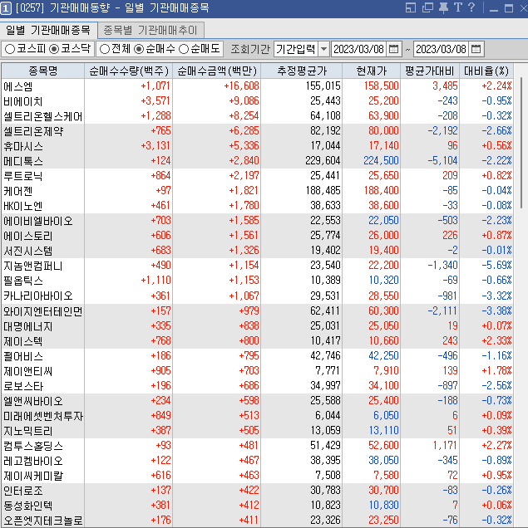Select the HK이노엔 stock row
The width and height of the screenshot is (528, 528).
(x=258, y=206)
